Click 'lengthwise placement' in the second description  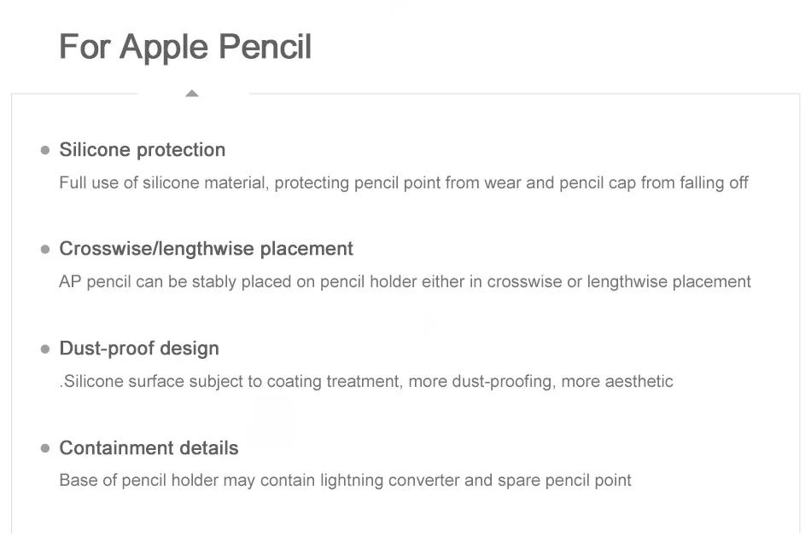[x=668, y=282]
